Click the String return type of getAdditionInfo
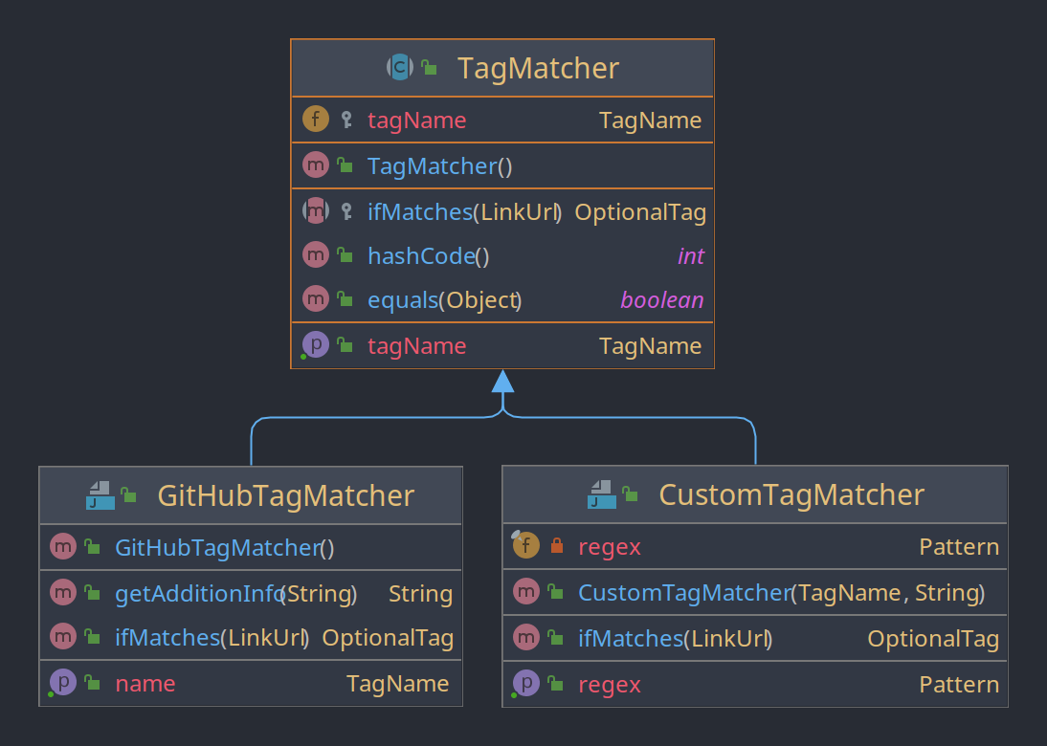Viewport: 1047px width, 746px height. click(421, 594)
